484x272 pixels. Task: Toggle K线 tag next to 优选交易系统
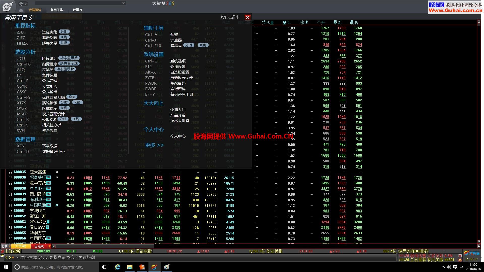pos(72,97)
